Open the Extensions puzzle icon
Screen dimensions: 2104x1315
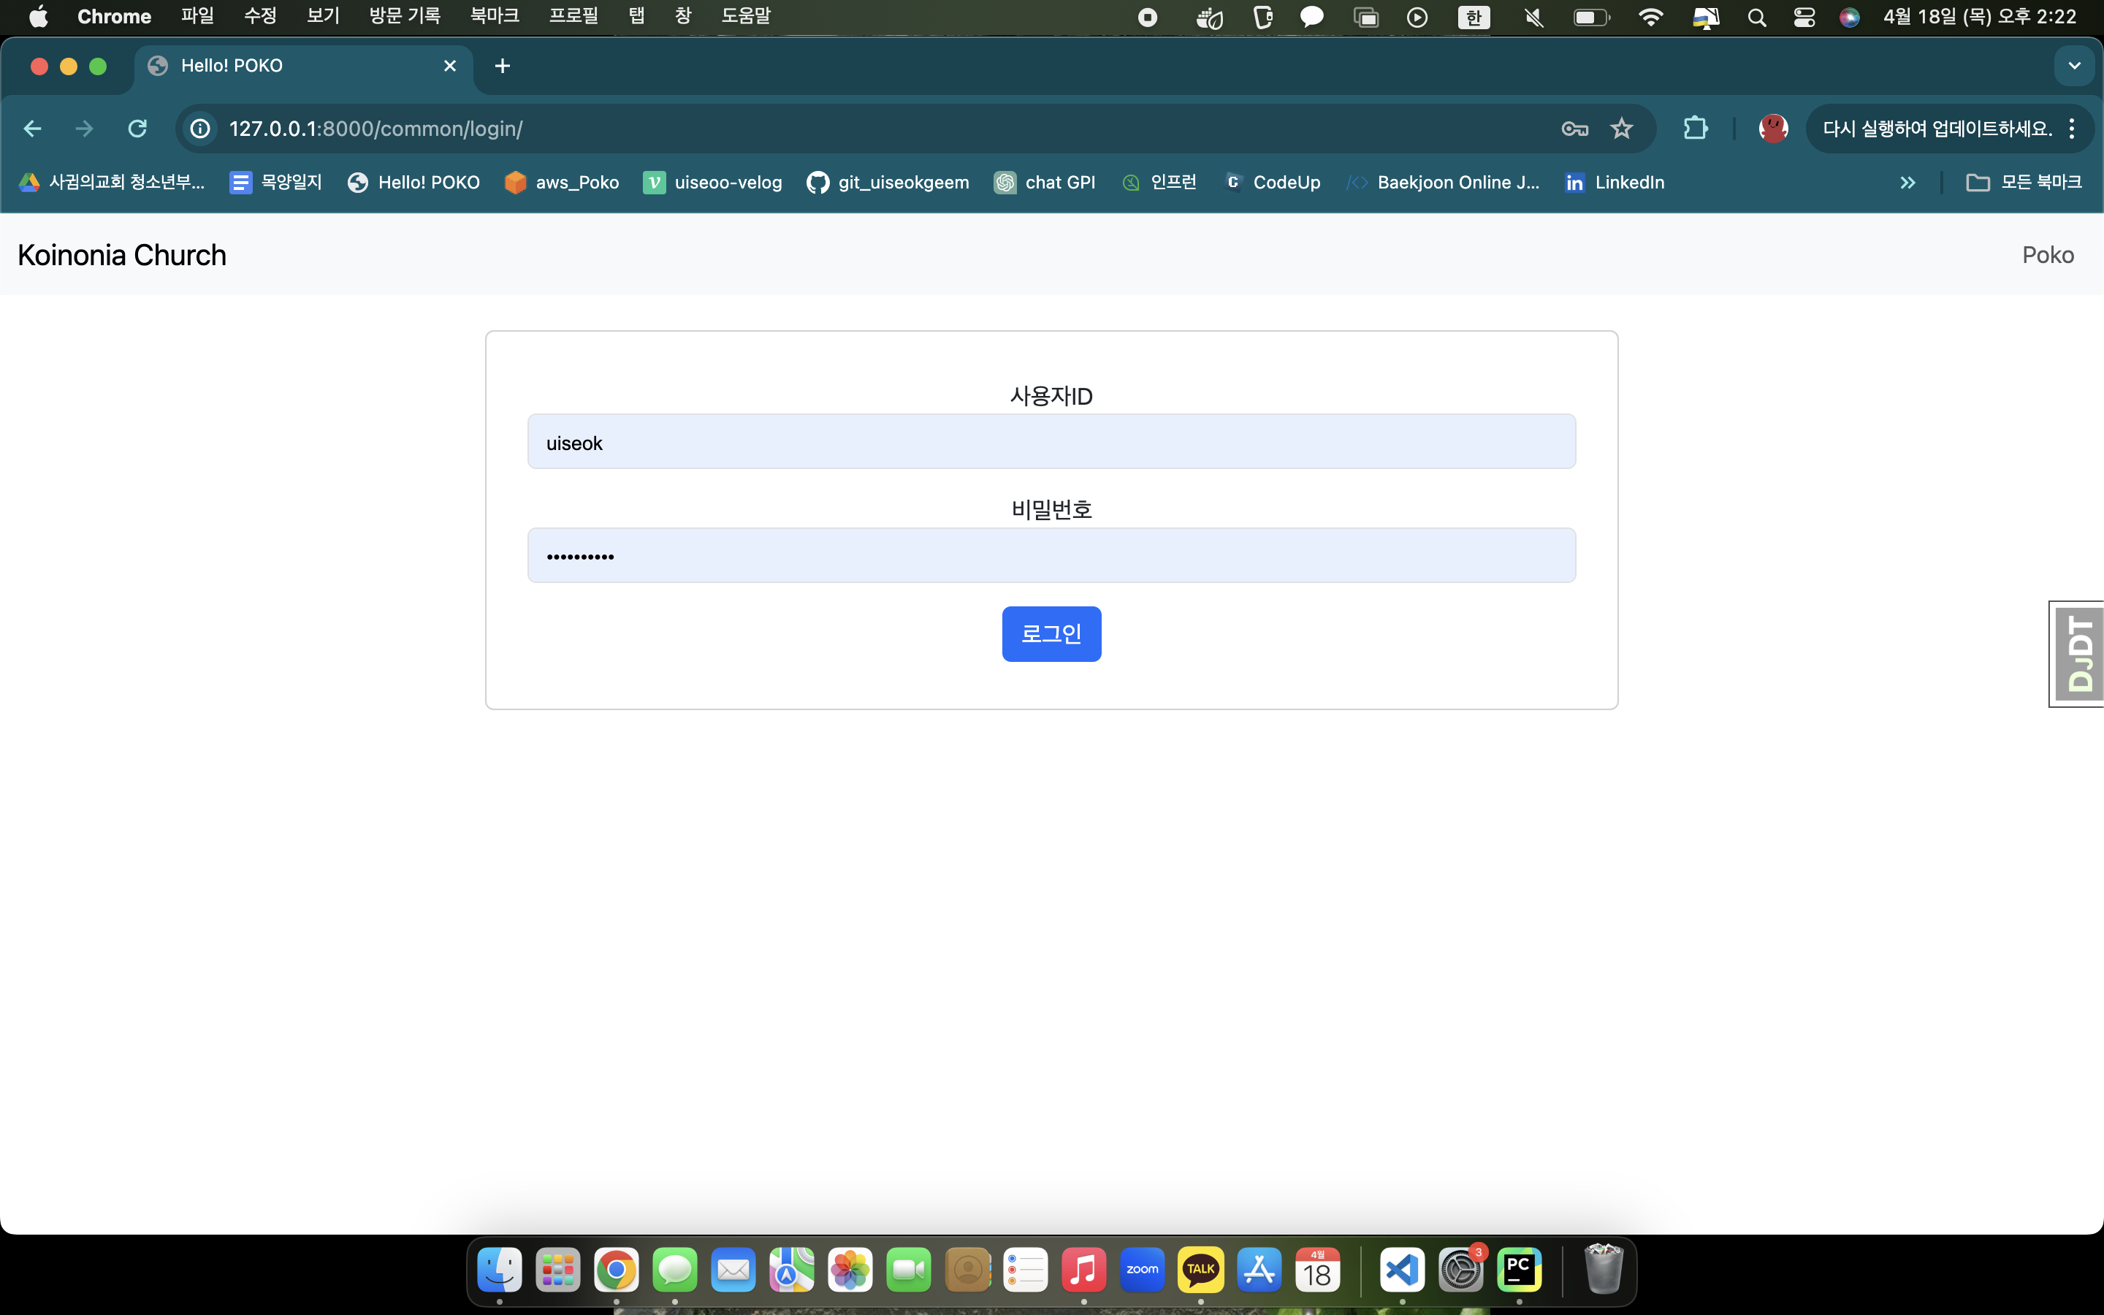(x=1694, y=129)
